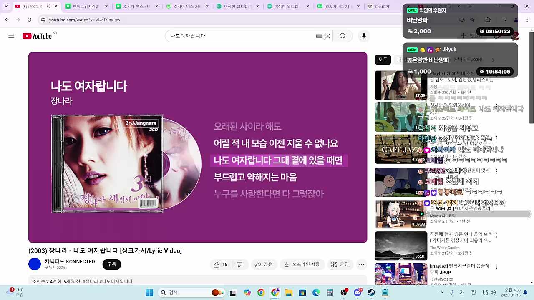Dislike the video with thumbs down
This screenshot has height=300, width=534.
click(239, 264)
